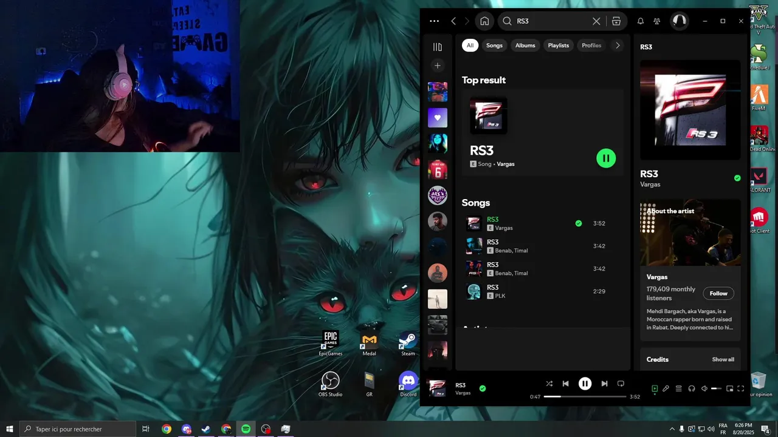This screenshot has height=437, width=778.
Task: Clear the RS3 search query
Action: tap(596, 21)
